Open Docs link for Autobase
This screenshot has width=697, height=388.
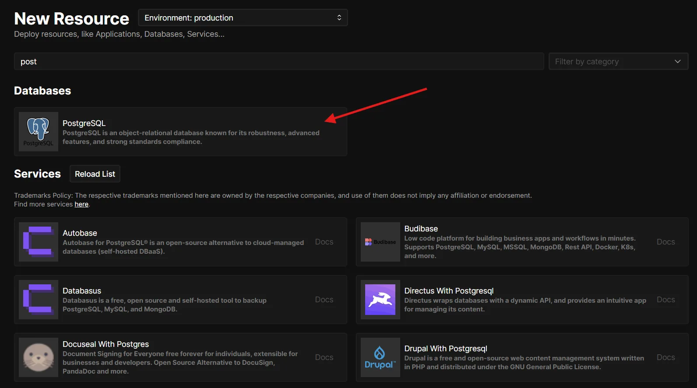point(324,242)
